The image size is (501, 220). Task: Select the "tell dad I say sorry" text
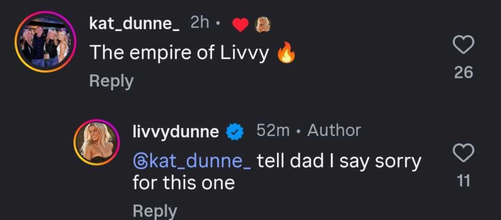339,161
